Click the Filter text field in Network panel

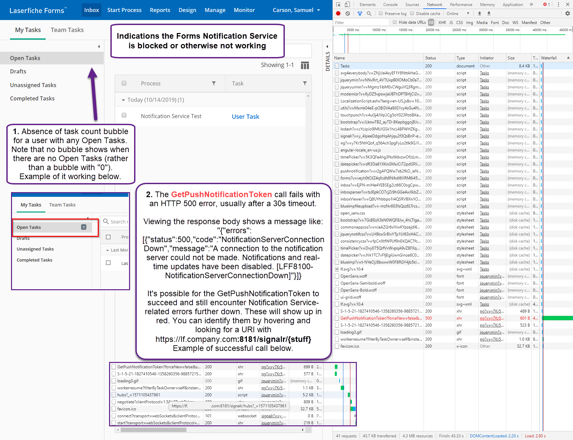(362, 23)
